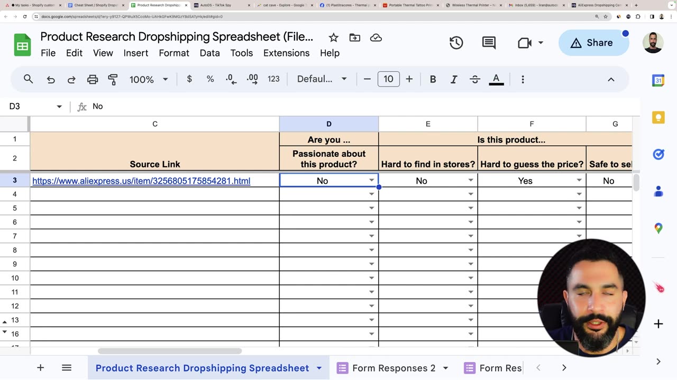
Task: Open Google Maps side panel
Action: point(658,228)
